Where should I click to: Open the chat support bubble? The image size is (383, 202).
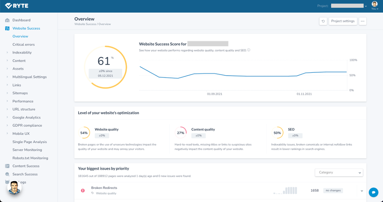(373, 192)
